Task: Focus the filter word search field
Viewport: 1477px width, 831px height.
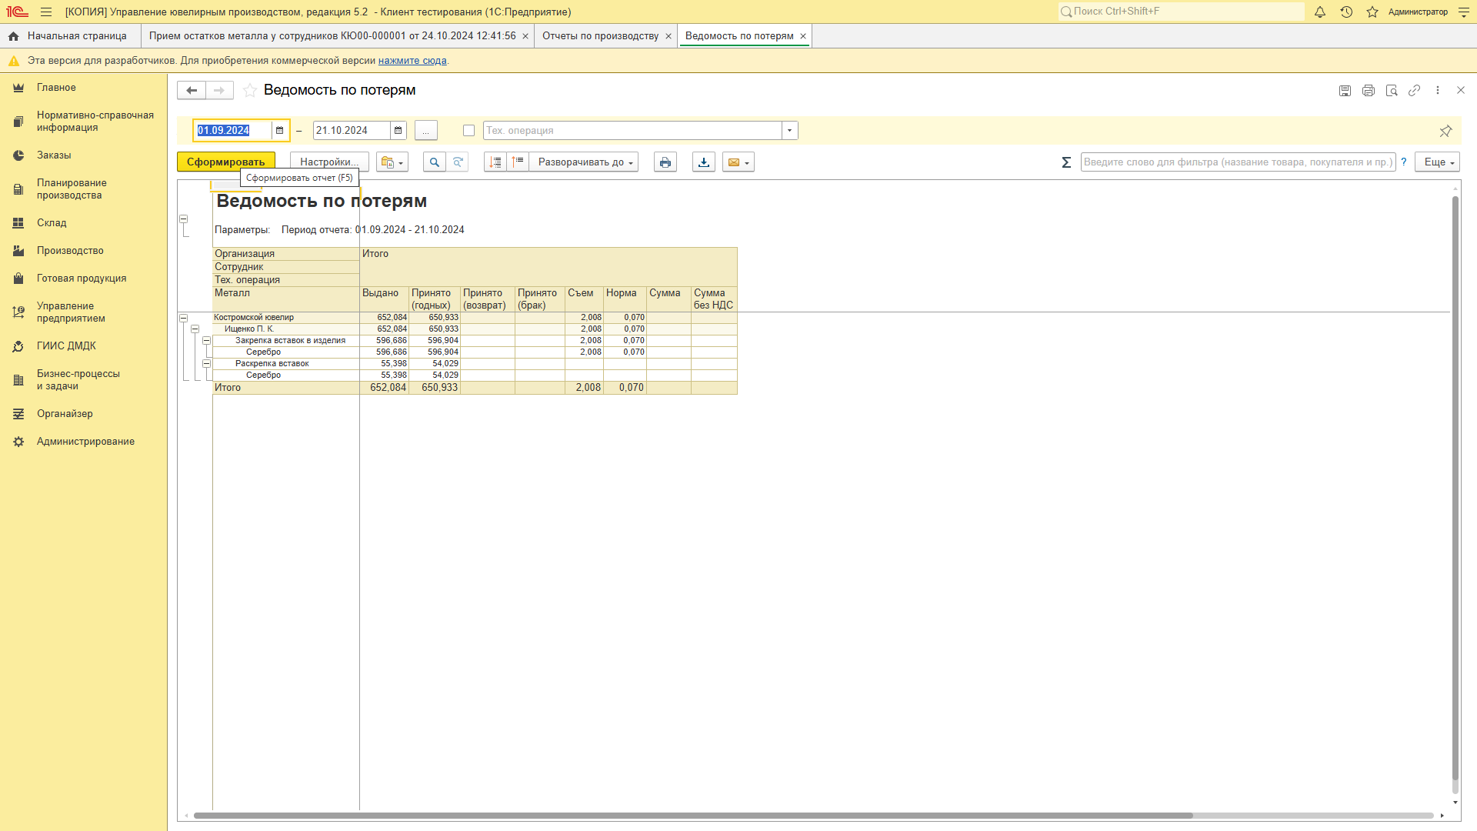Action: click(x=1238, y=162)
